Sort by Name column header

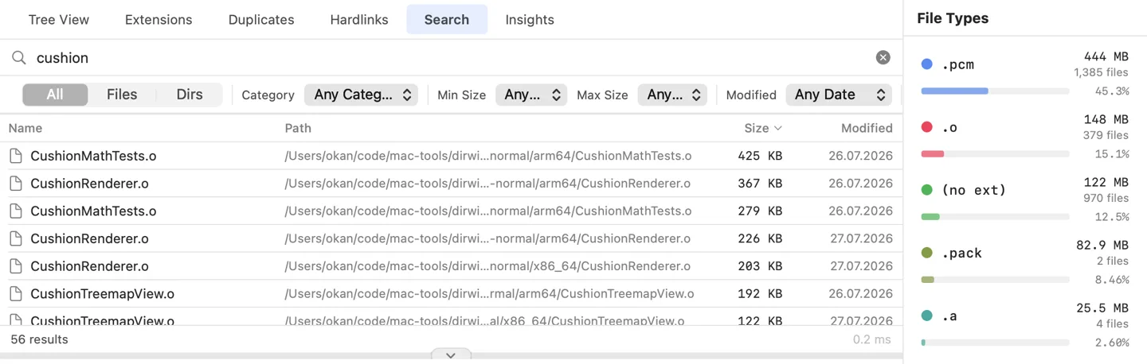(25, 128)
